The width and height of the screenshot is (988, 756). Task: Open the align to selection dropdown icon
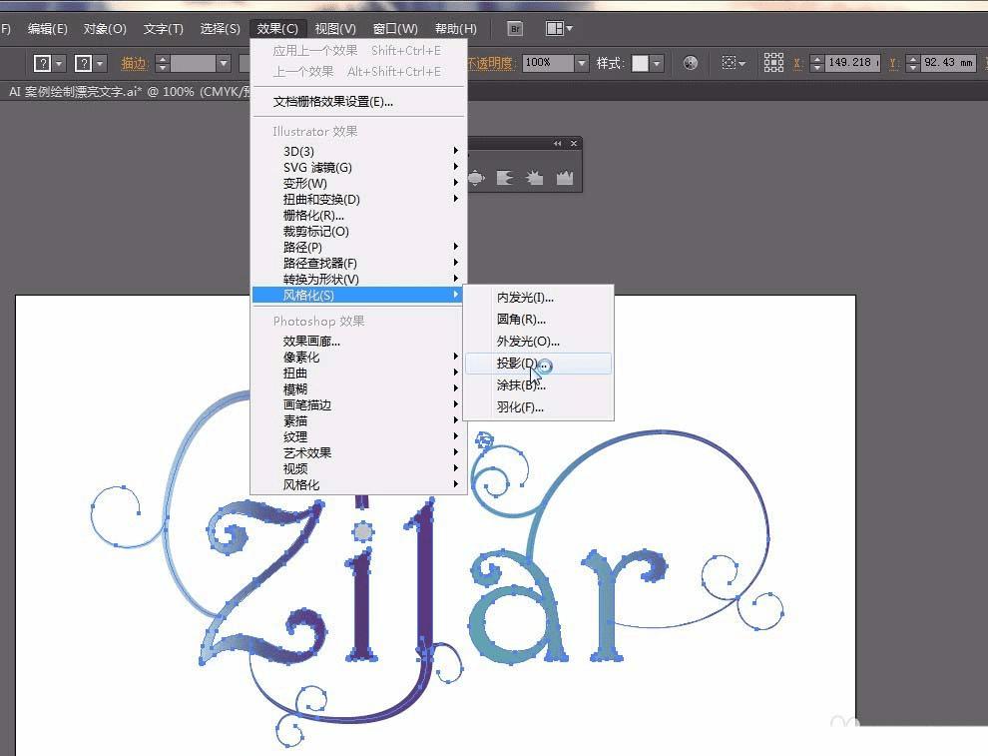pyautogui.click(x=734, y=63)
